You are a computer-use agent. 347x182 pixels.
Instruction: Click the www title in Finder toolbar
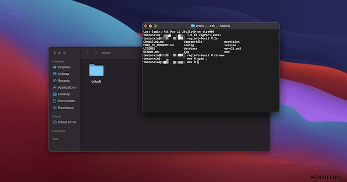pos(106,53)
